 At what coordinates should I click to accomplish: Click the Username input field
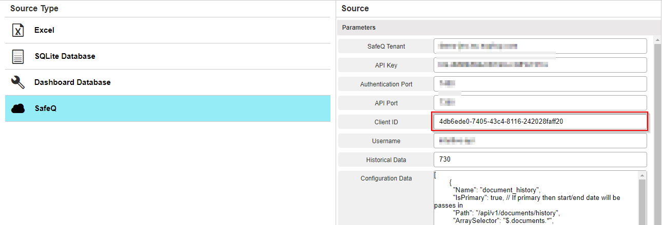pos(540,141)
